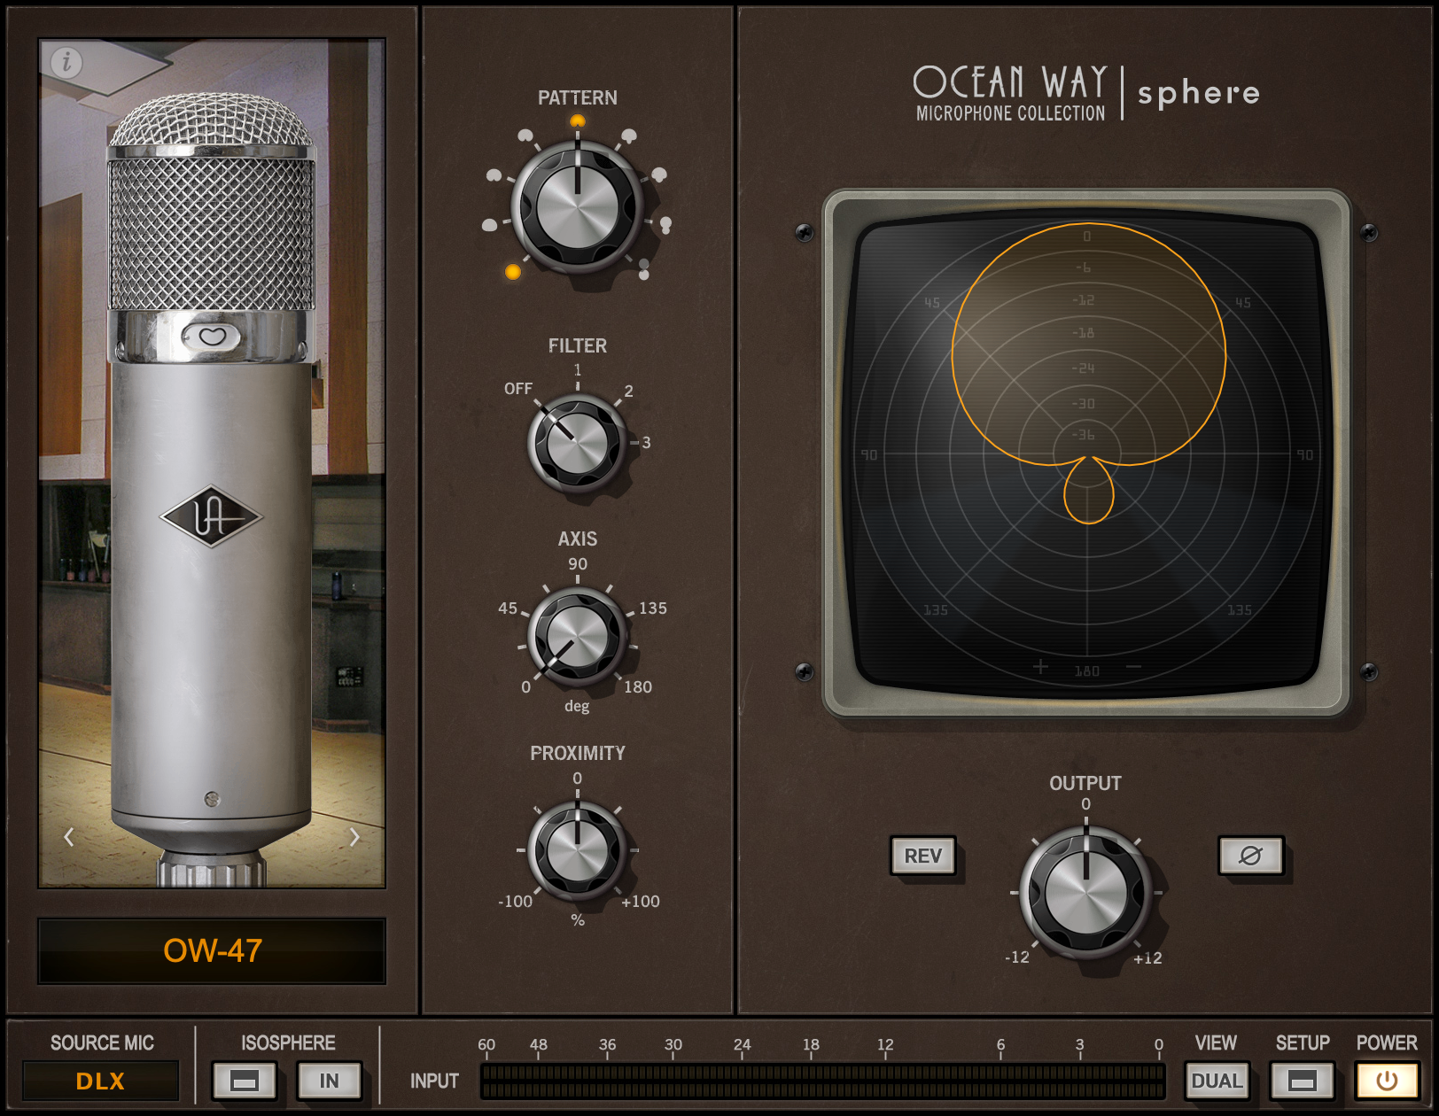Viewport: 1439px width, 1116px height.
Task: Click the PATTERN knob
Action: click(x=577, y=206)
